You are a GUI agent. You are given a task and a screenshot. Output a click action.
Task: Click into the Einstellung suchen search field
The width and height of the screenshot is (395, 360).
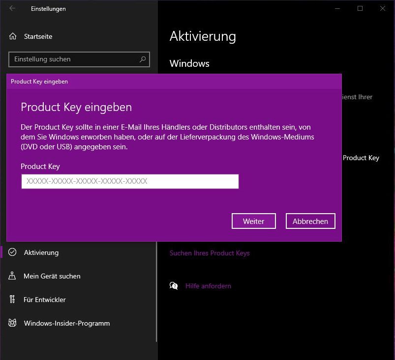tap(74, 59)
